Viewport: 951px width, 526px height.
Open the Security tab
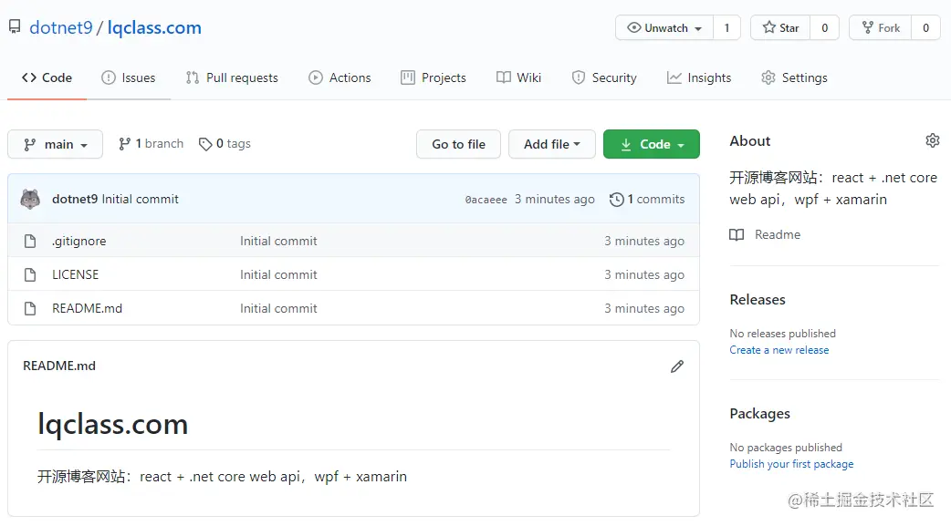tap(604, 77)
